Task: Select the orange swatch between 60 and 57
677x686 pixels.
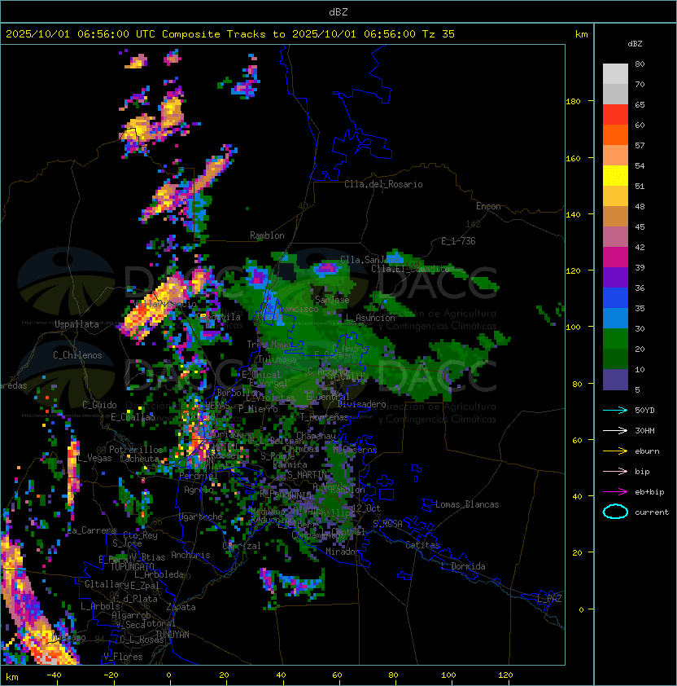Action: 615,134
